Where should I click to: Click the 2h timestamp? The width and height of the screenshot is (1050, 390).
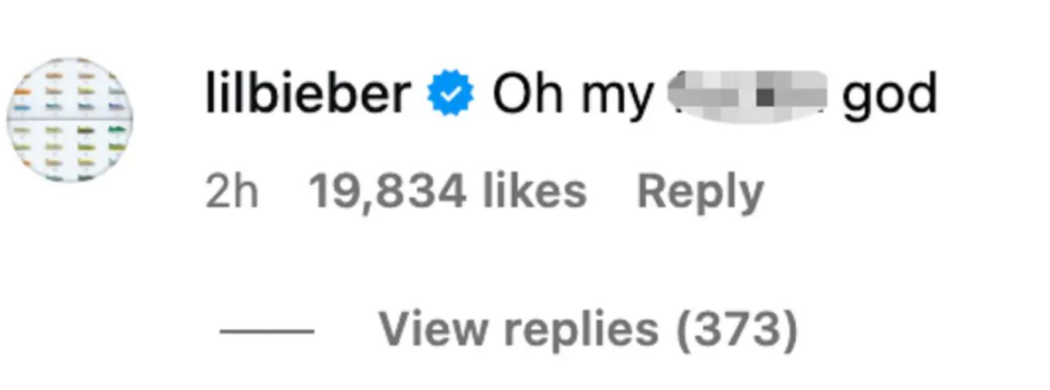pyautogui.click(x=231, y=192)
